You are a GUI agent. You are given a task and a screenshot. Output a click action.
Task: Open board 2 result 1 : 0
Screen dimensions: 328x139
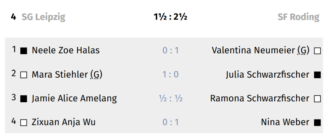coord(170,75)
